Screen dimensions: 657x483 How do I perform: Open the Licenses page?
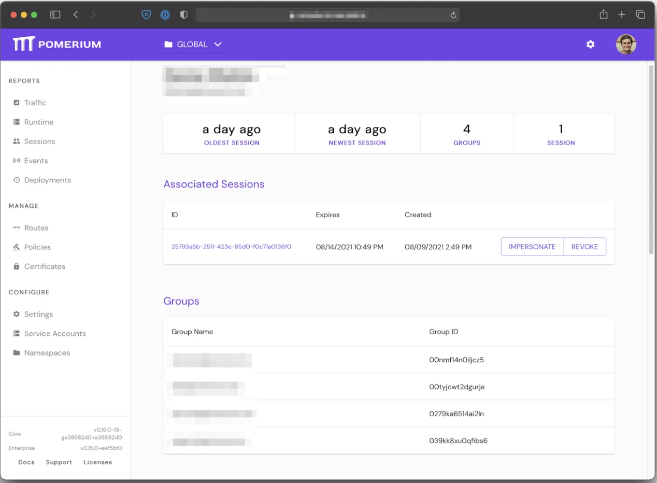pos(97,462)
